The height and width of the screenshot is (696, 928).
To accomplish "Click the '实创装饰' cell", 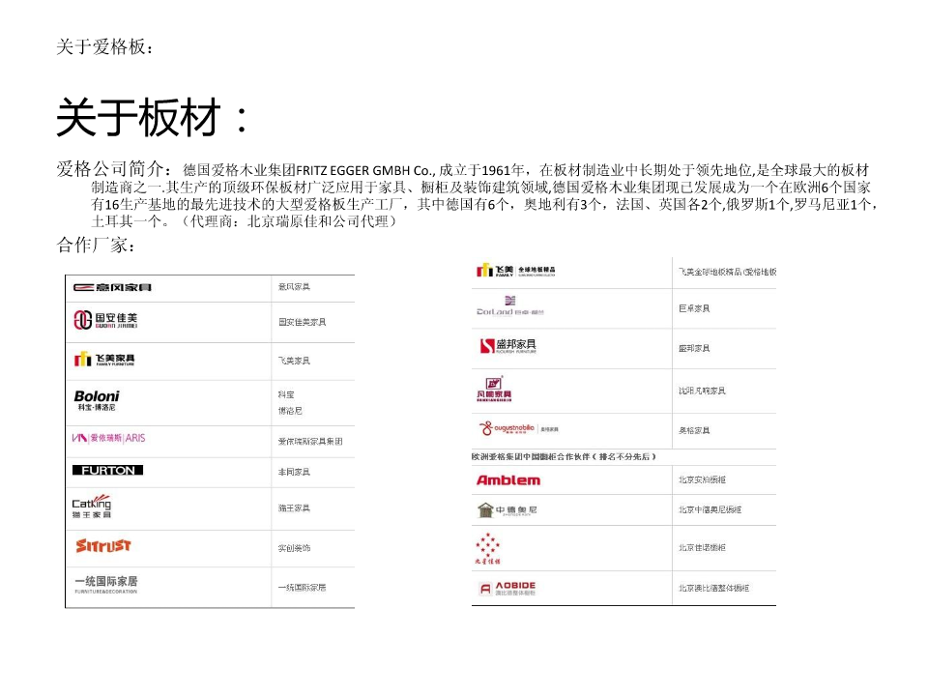I will pyautogui.click(x=294, y=549).
